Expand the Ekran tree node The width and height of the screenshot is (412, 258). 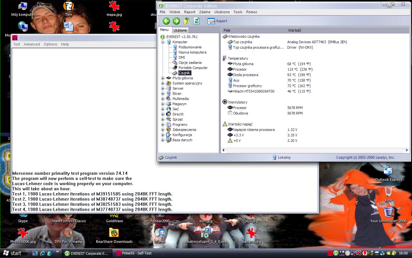click(163, 94)
